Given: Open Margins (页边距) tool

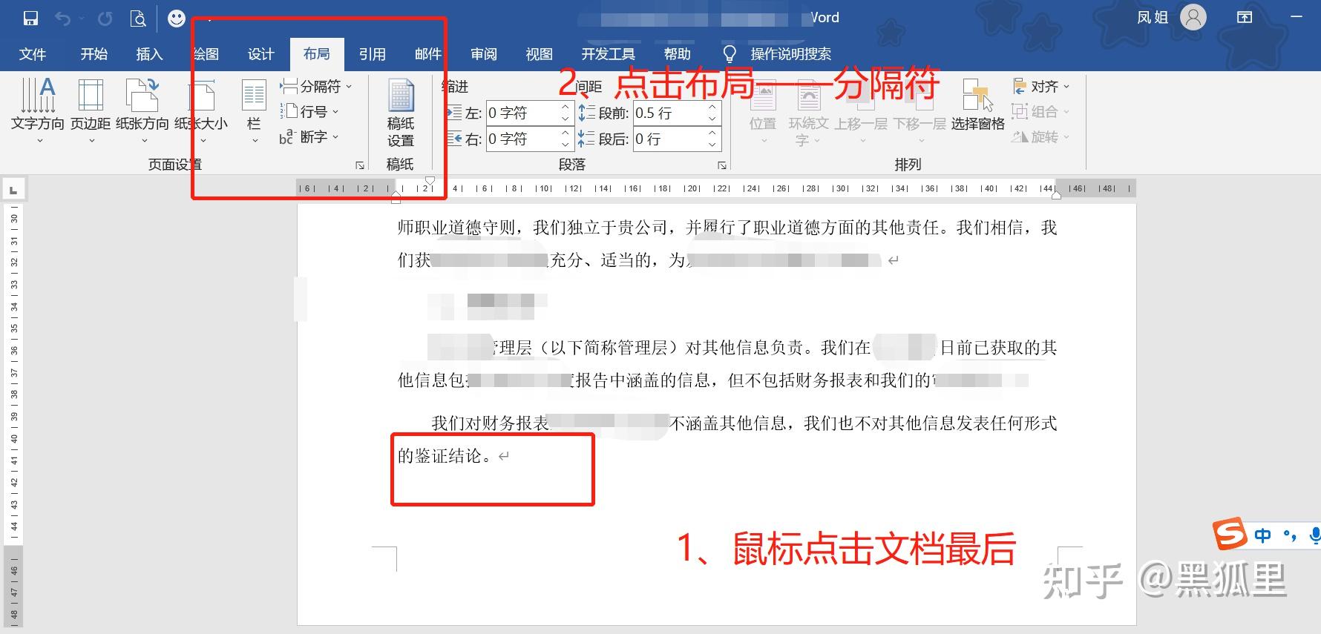Looking at the screenshot, I should pos(91,111).
